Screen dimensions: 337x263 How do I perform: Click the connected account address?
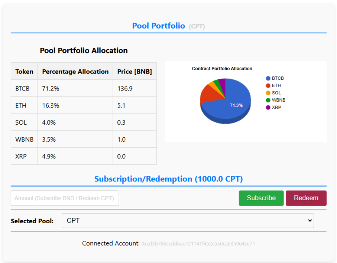198,244
